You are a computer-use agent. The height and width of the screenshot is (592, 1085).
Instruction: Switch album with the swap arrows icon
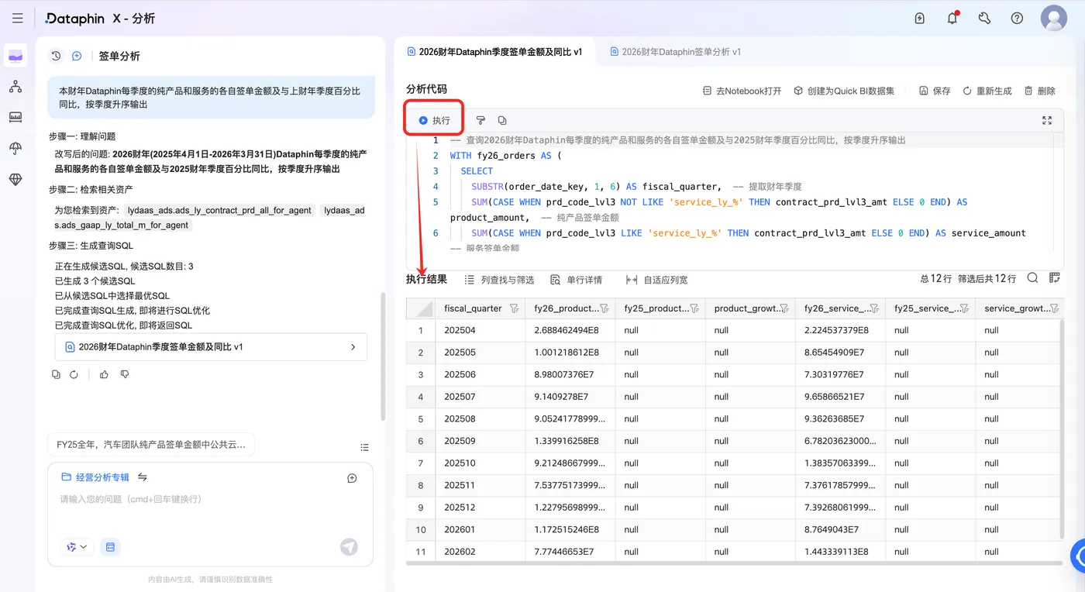(143, 477)
